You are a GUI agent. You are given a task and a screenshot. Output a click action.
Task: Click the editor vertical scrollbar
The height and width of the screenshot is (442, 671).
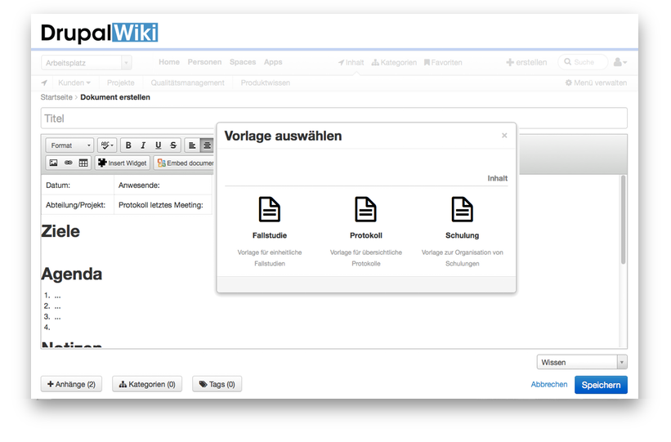(x=623, y=221)
